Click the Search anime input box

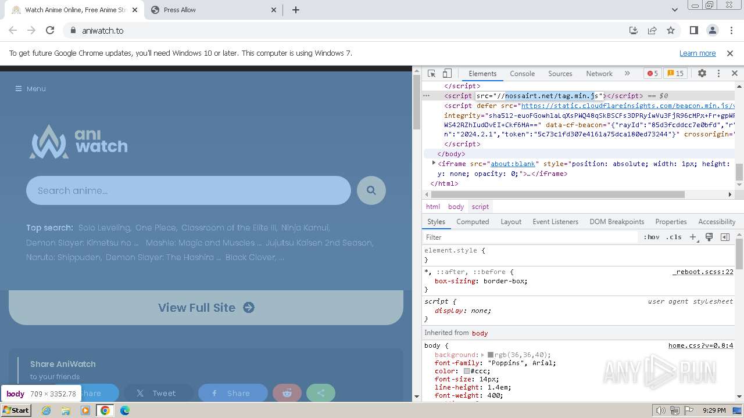tap(188, 190)
